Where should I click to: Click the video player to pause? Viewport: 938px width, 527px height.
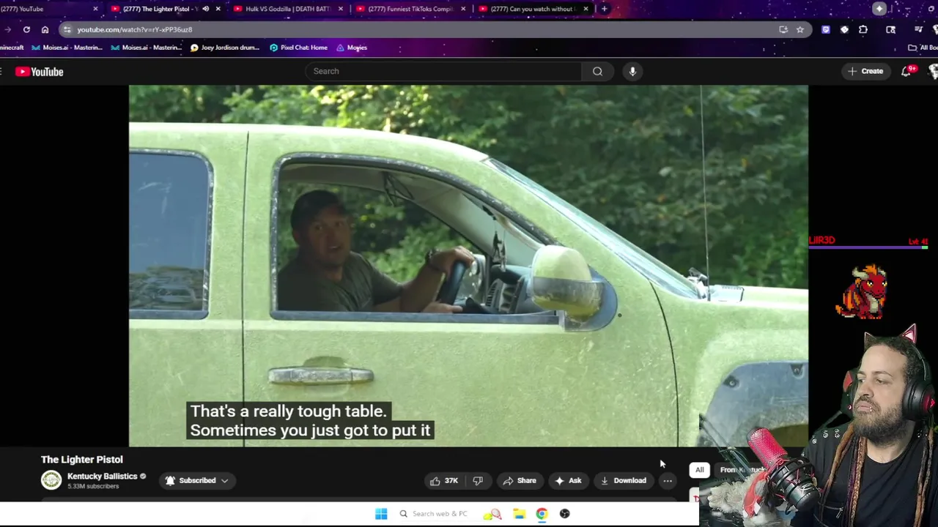click(468, 266)
